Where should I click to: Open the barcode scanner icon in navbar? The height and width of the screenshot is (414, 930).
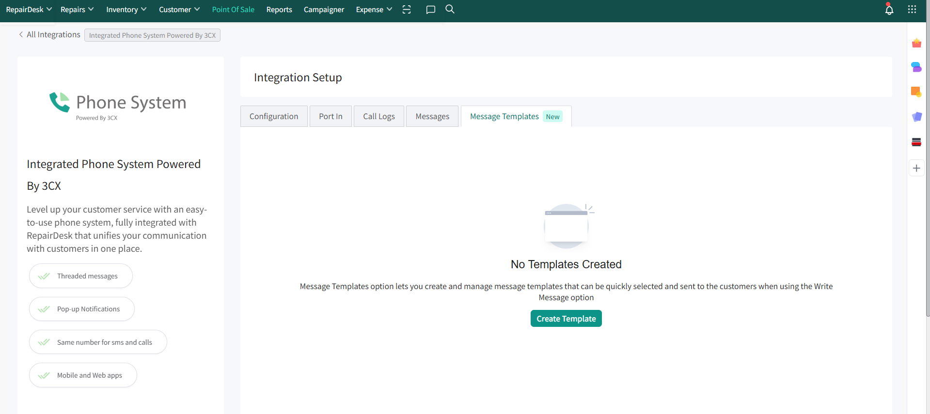tap(407, 10)
